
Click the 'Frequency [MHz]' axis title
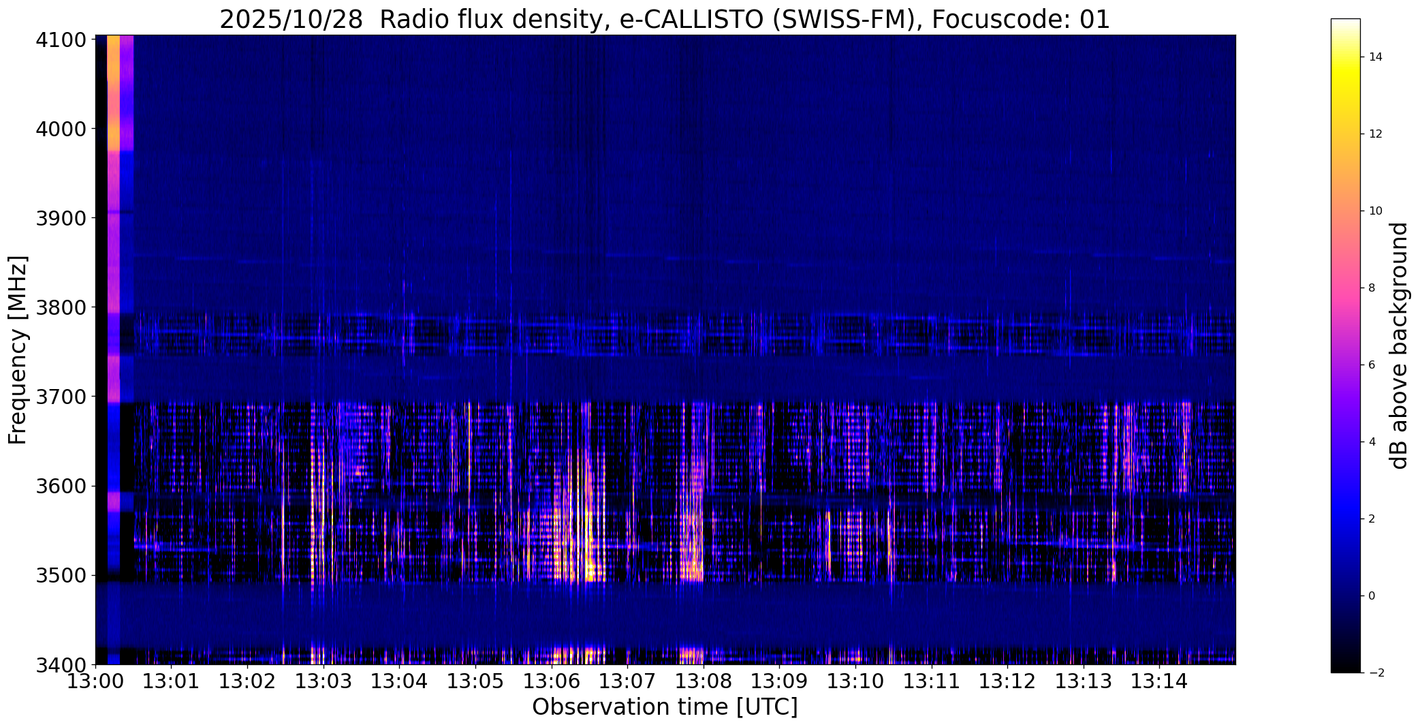pos(18,350)
